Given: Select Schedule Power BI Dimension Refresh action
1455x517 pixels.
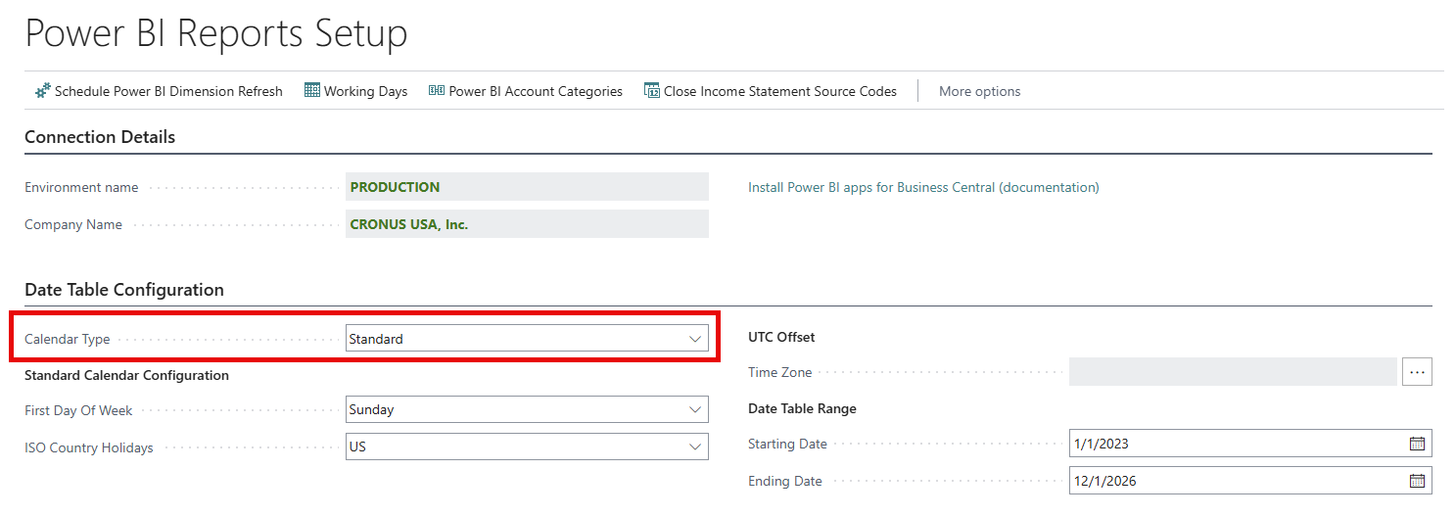Looking at the screenshot, I should [x=159, y=91].
